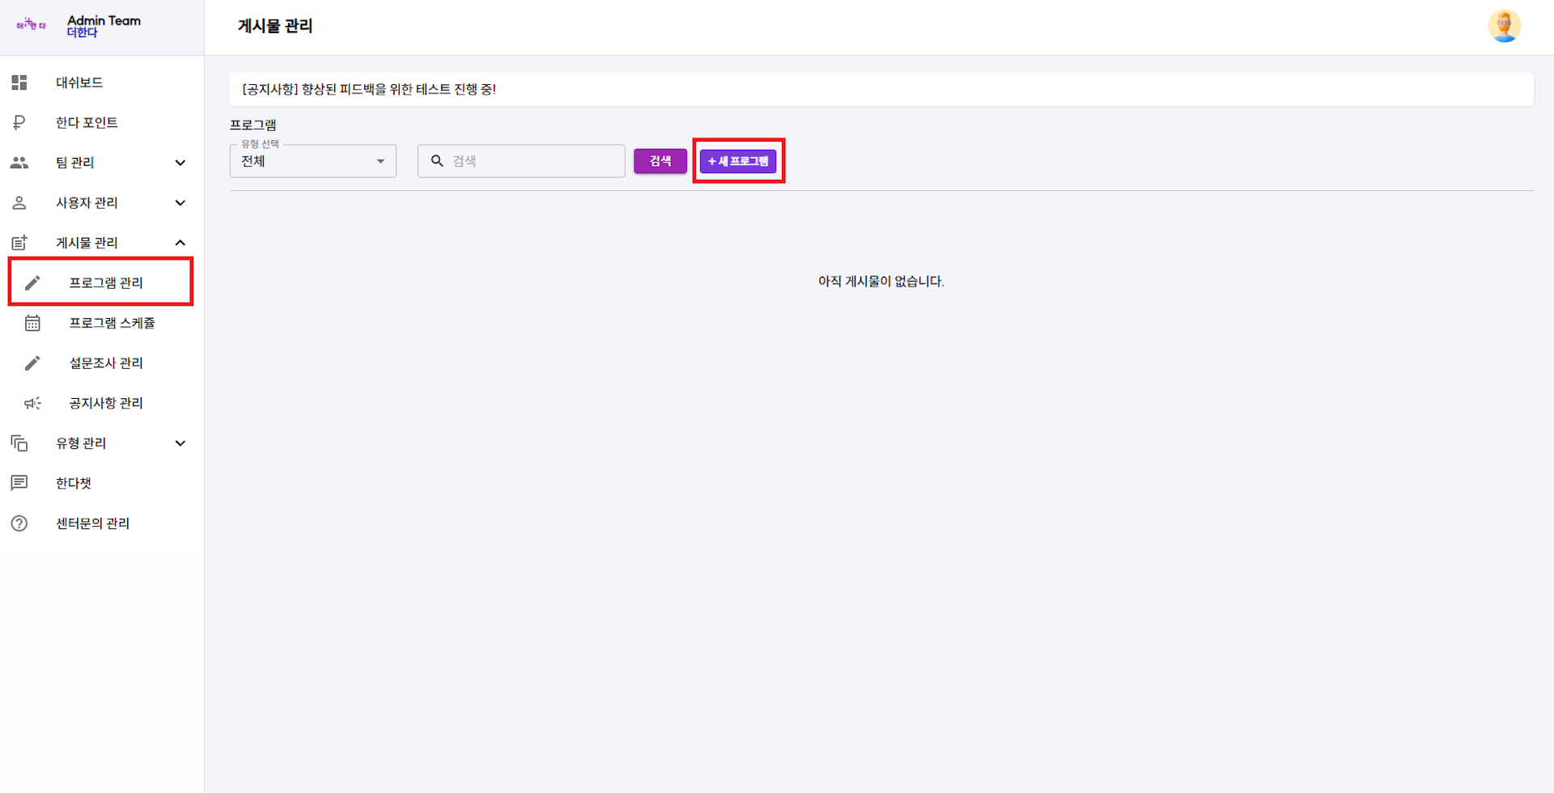This screenshot has width=1554, height=793.
Task: Click the 공지사항 관리 megaphone icon
Action: pos(32,402)
